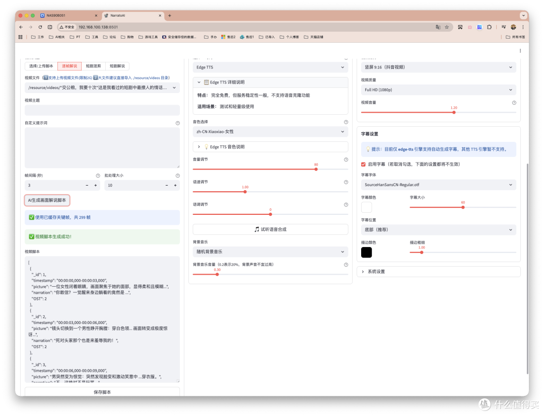Viewport: 544px width, 416px height.
Task: Select the 短剧混剪 tab
Action: 93,66
